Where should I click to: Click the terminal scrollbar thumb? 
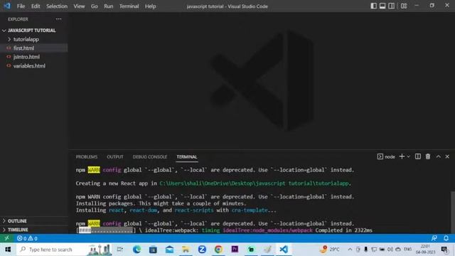452,212
